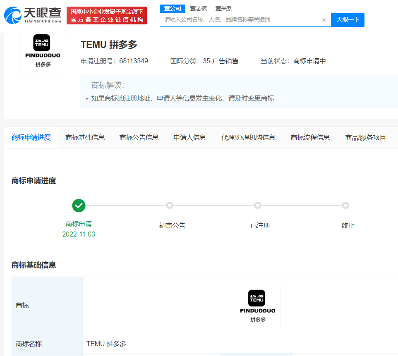Open the 商标流程信息 tab
Screen dimensions: 398x356
pos(310,138)
